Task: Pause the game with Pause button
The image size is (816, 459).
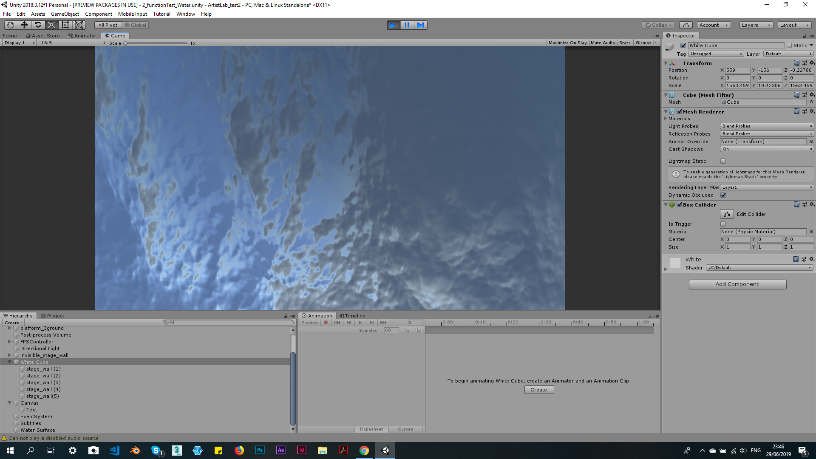Action: [407, 25]
